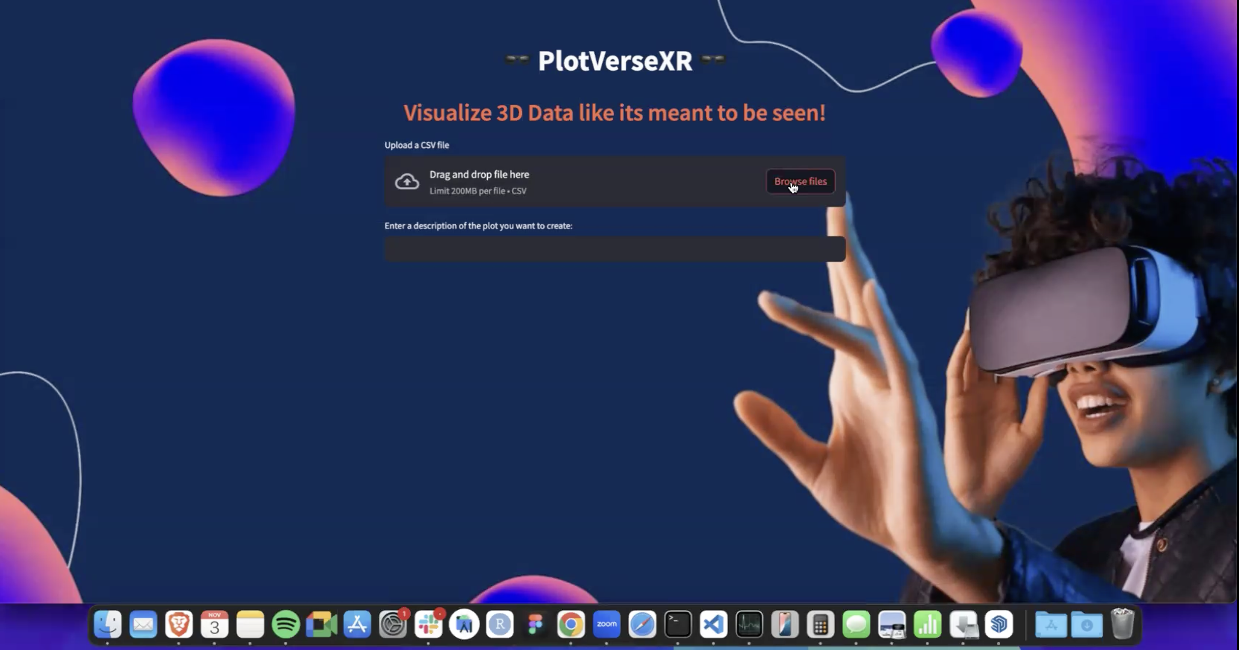1239x650 pixels.
Task: Open the Downloads folder stack in dock
Action: pos(1087,624)
